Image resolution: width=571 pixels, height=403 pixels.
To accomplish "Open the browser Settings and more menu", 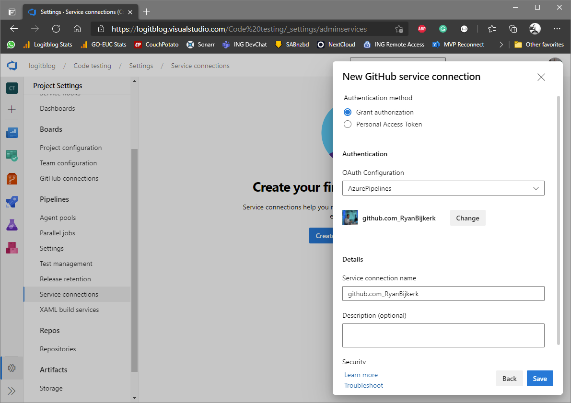I will coord(557,29).
